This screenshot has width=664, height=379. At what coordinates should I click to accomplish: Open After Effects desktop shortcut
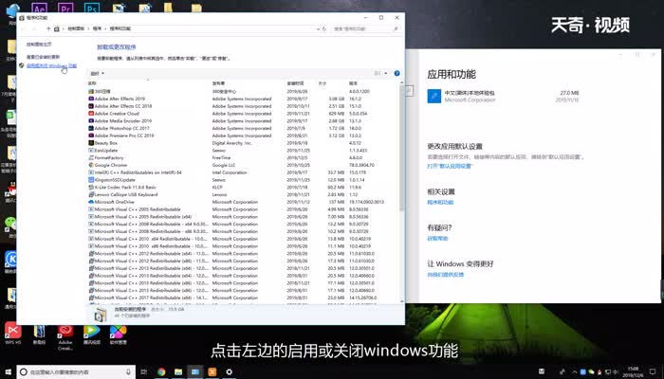click(40, 8)
